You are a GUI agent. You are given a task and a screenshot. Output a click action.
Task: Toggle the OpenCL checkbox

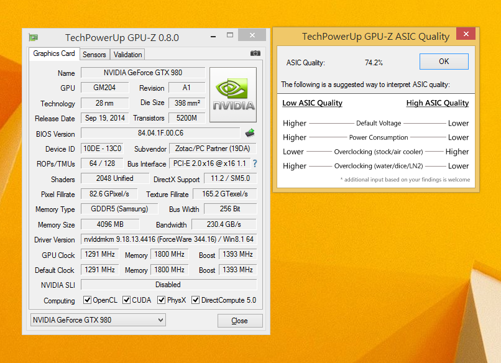(x=87, y=300)
